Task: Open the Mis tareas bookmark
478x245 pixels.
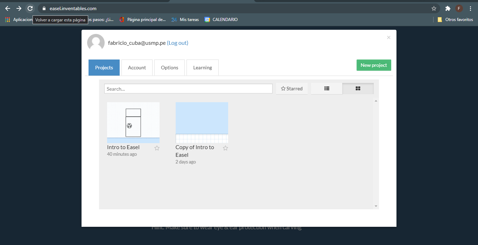Action: (185, 20)
